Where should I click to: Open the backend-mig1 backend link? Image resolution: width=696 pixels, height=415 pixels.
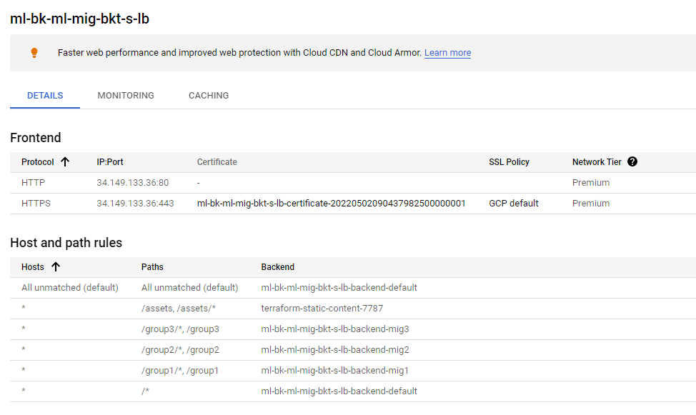pos(334,371)
